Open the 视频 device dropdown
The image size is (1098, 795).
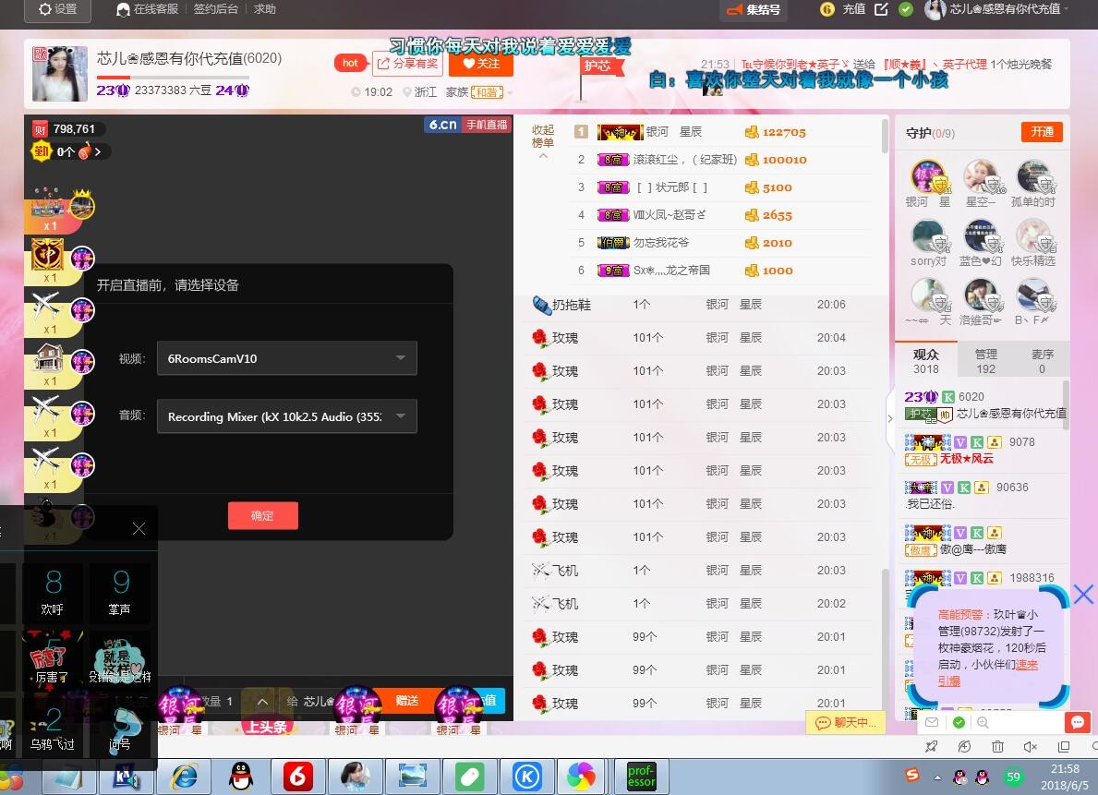(x=287, y=358)
